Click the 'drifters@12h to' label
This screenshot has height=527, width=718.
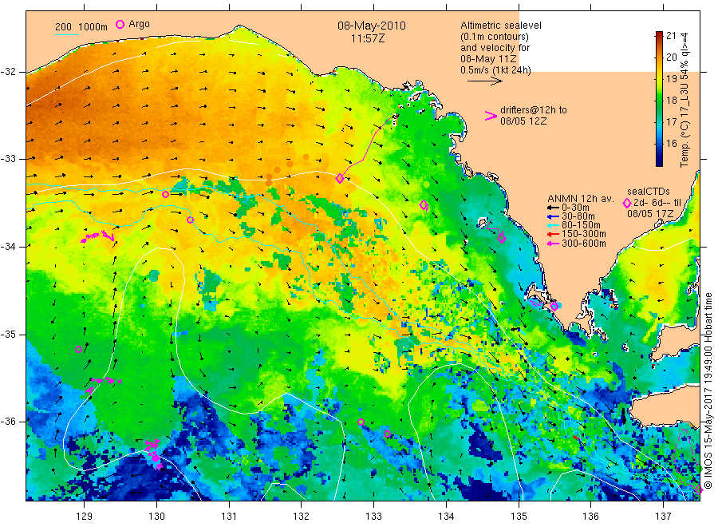point(534,110)
